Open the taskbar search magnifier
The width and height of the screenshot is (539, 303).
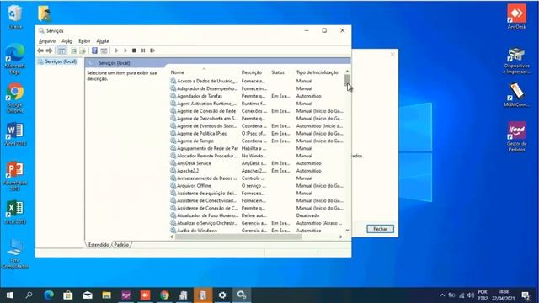[x=29, y=295]
